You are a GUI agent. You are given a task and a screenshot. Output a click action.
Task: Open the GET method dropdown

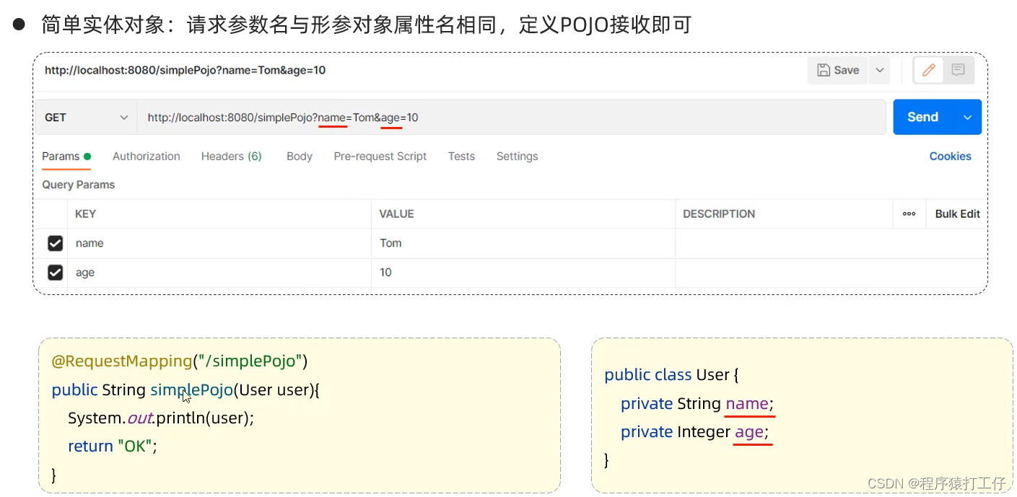click(x=86, y=118)
